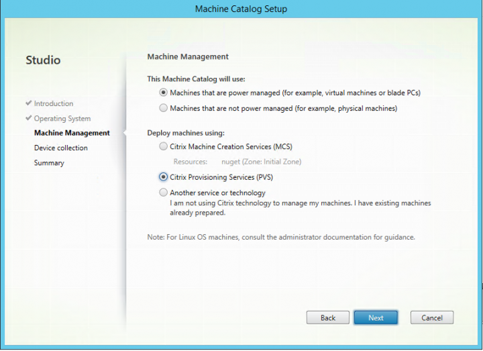Viewport: 483px width, 351px height.
Task: Click the Next button
Action: (x=376, y=317)
